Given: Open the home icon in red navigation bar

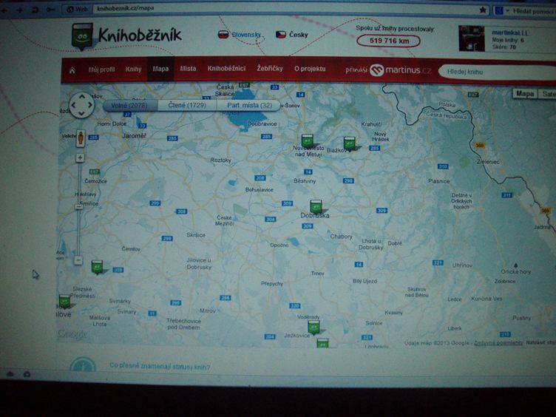Looking at the screenshot, I should tap(72, 70).
